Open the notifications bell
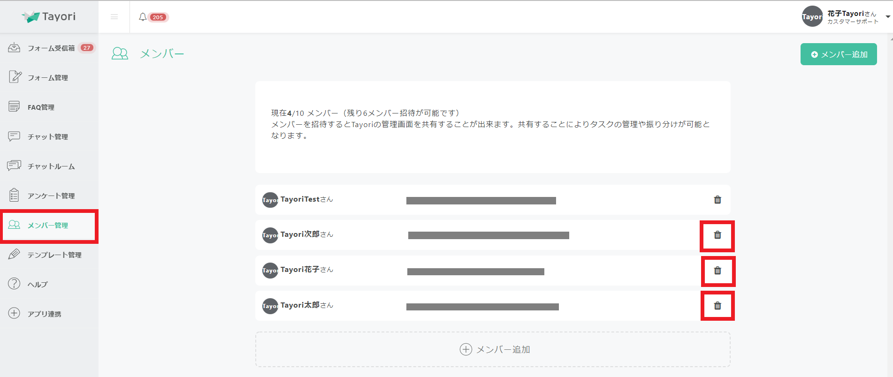The height and width of the screenshot is (377, 893). coord(143,17)
